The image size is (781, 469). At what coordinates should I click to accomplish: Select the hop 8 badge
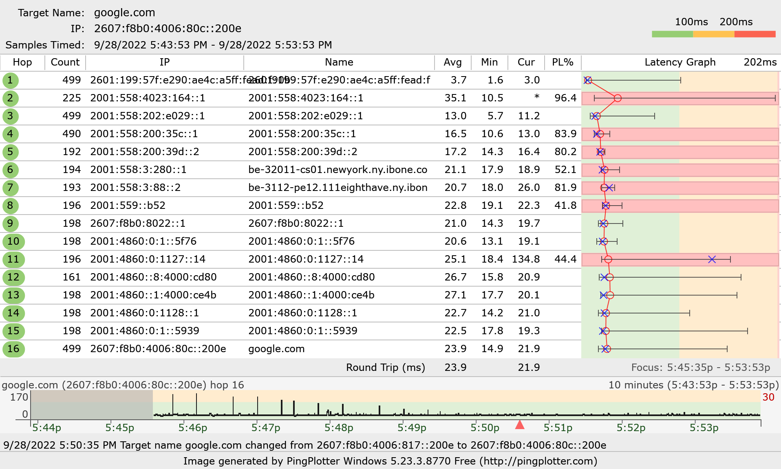click(11, 206)
